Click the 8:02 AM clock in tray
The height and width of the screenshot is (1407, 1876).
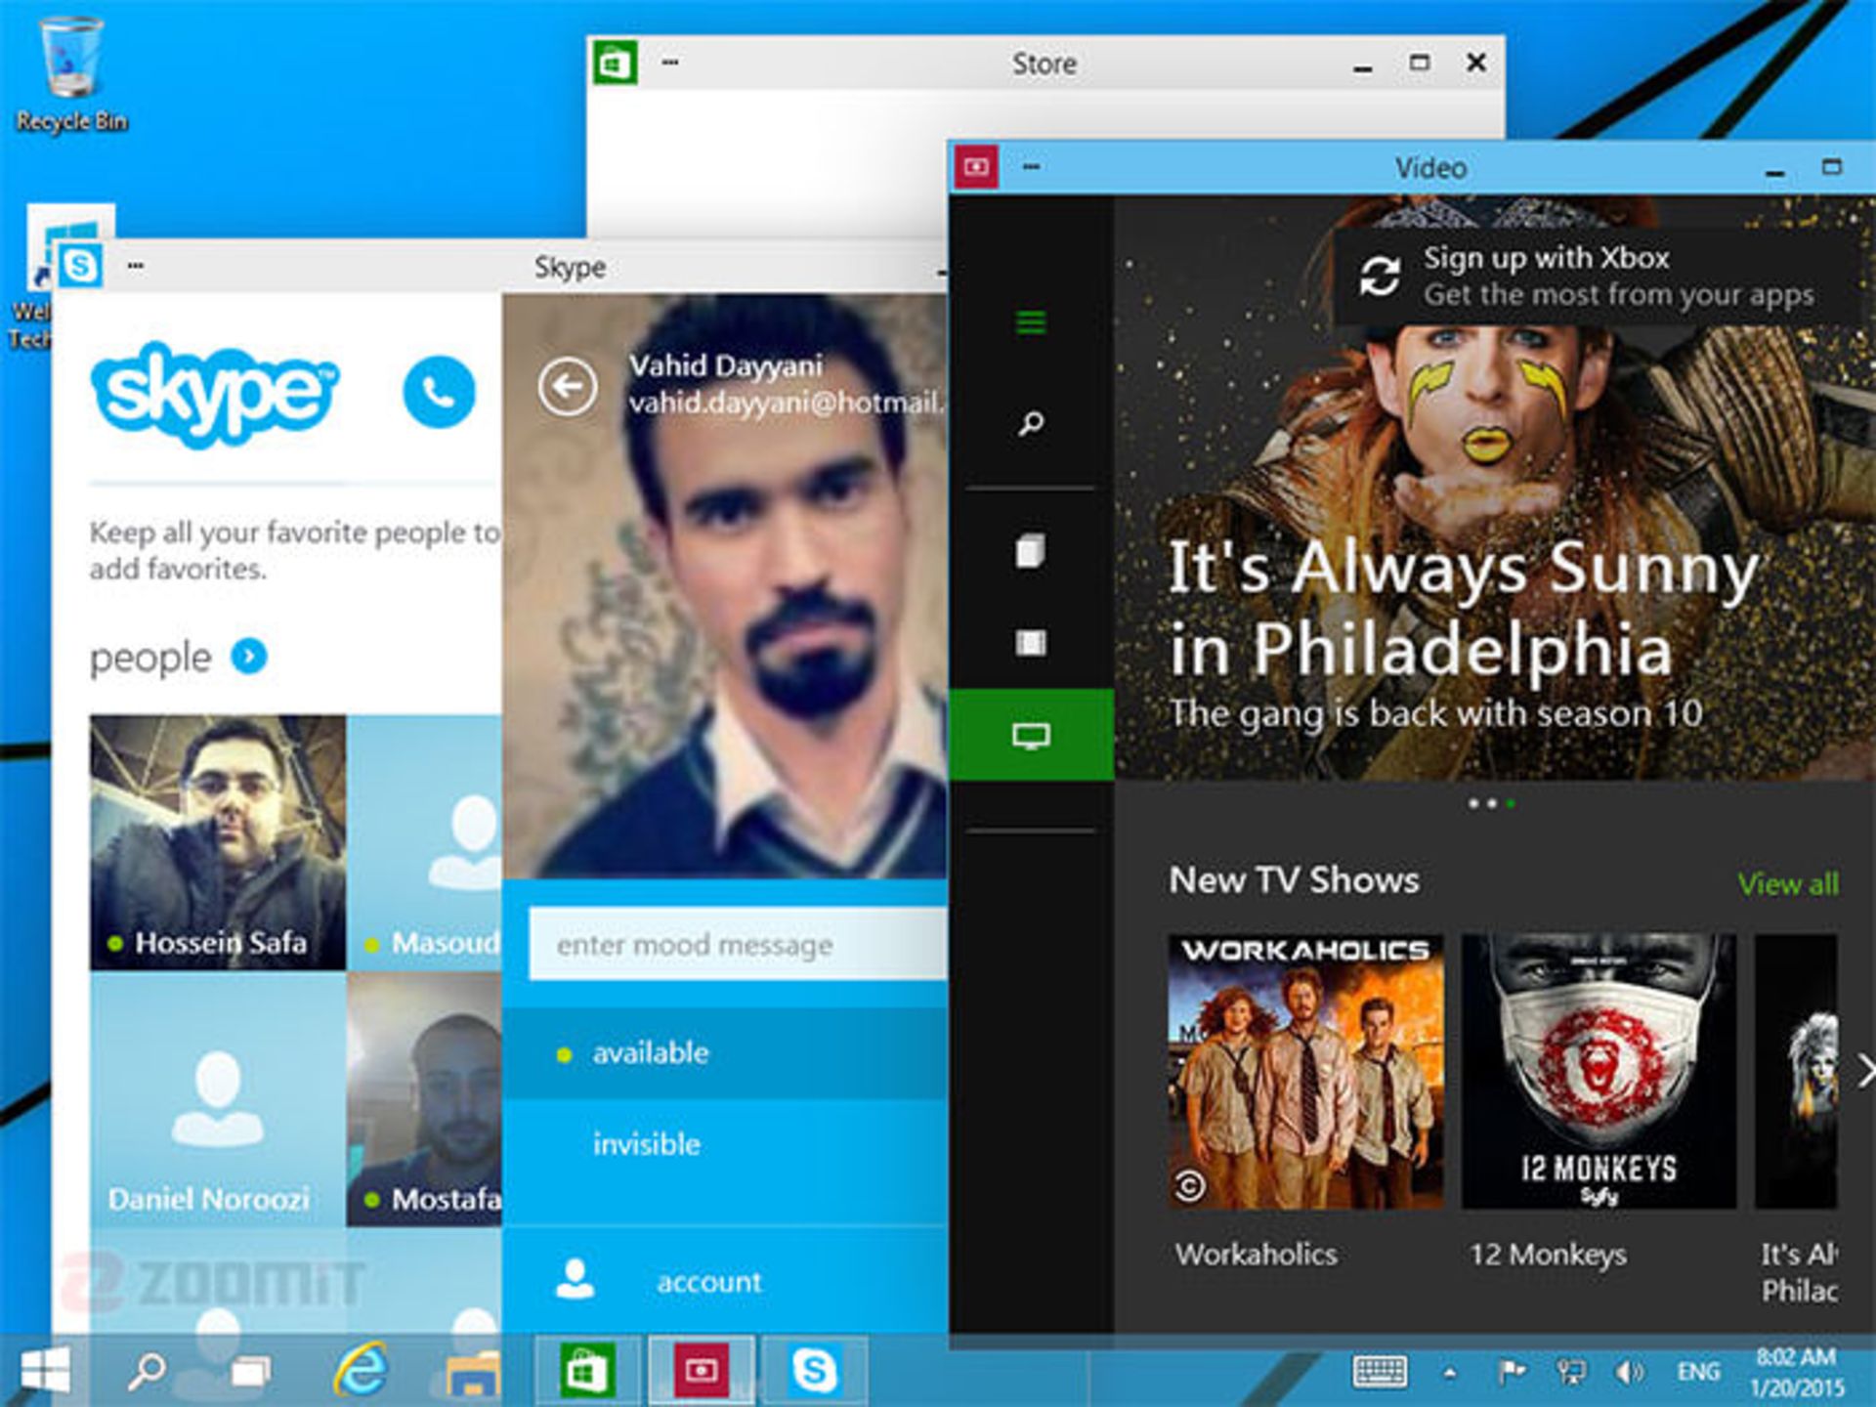1796,1356
